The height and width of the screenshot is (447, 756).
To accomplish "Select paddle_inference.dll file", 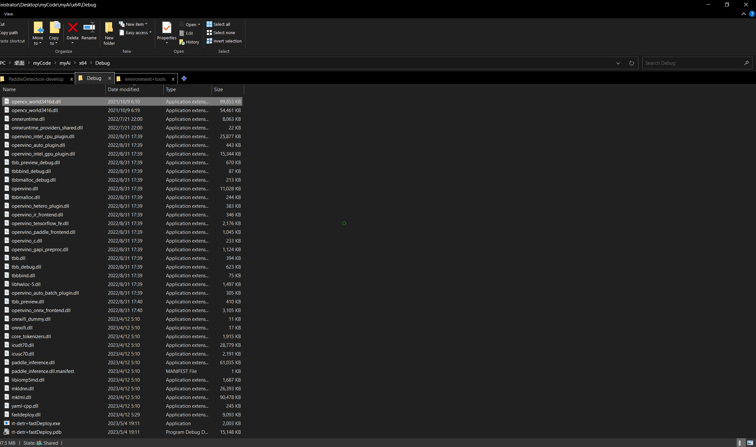I will click(x=122, y=362).
